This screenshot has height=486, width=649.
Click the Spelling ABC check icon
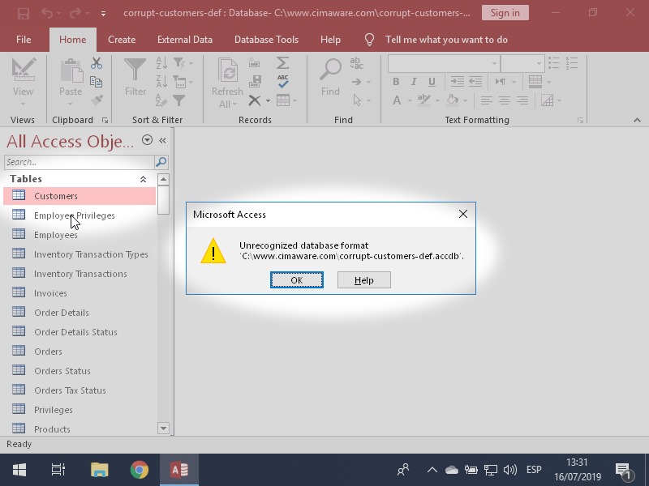click(282, 82)
